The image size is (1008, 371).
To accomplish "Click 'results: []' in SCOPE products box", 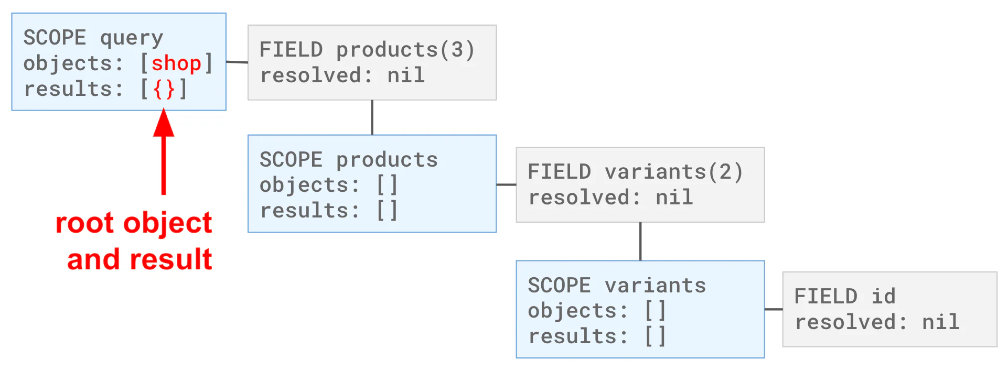I will pos(329,211).
